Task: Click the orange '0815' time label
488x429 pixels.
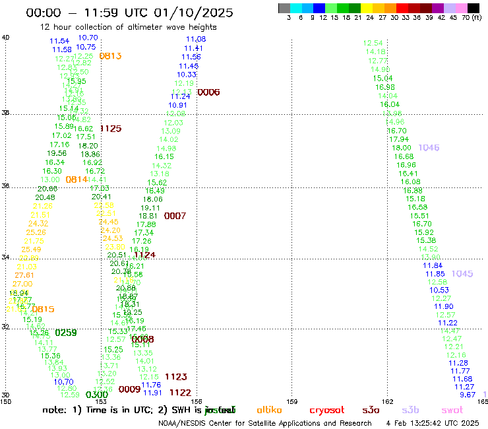Action: point(43,309)
